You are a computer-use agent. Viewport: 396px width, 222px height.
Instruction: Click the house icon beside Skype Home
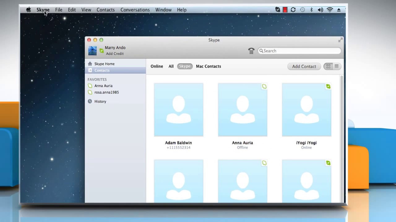(90, 64)
